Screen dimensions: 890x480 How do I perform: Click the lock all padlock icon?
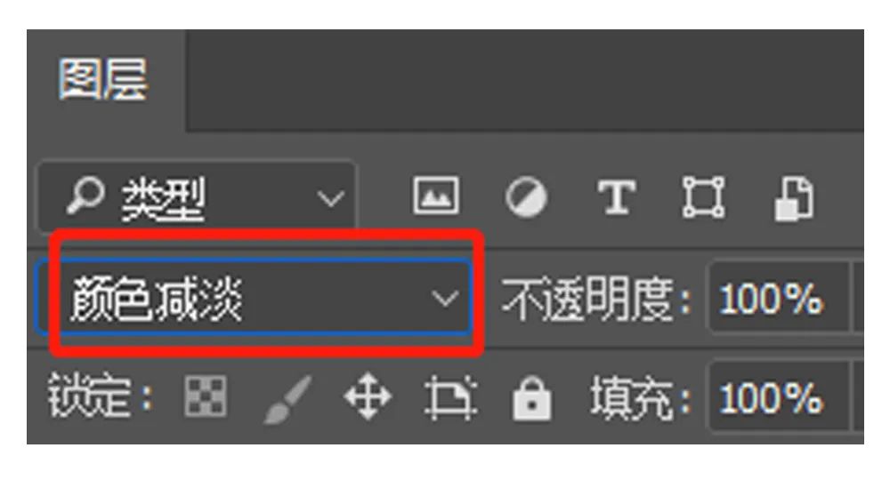click(531, 398)
